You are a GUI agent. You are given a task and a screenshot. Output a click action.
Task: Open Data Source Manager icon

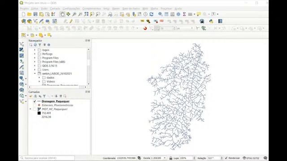coord(23,21)
